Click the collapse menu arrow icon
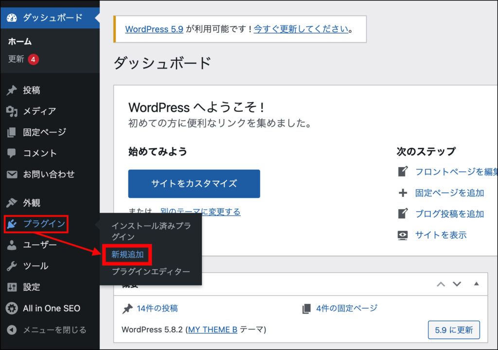498x350 pixels. point(12,330)
